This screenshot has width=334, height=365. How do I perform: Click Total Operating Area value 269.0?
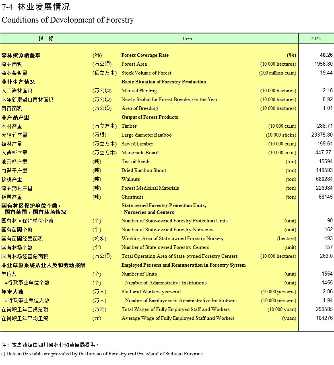326,256
